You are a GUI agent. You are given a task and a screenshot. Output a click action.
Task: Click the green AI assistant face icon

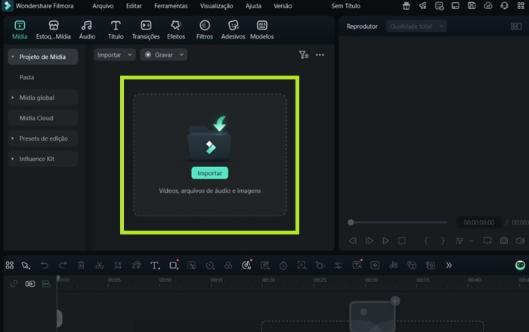point(520,265)
